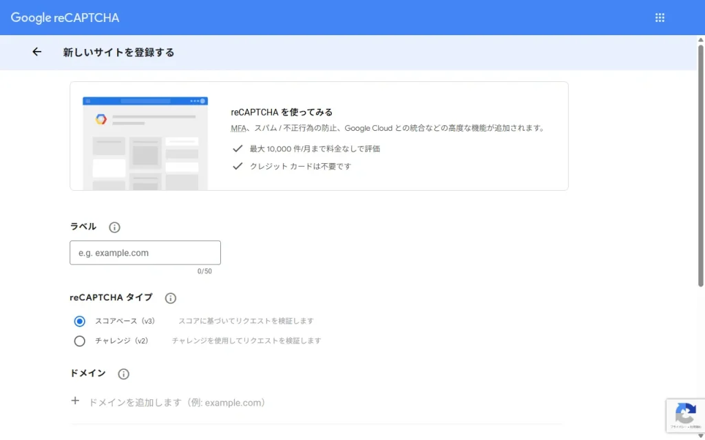Click the クレジット カードは不要です text
Screen dimensions: 705x440
[x=300, y=166]
